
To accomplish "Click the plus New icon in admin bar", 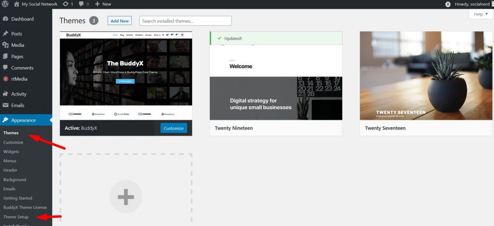I will click(97, 4).
